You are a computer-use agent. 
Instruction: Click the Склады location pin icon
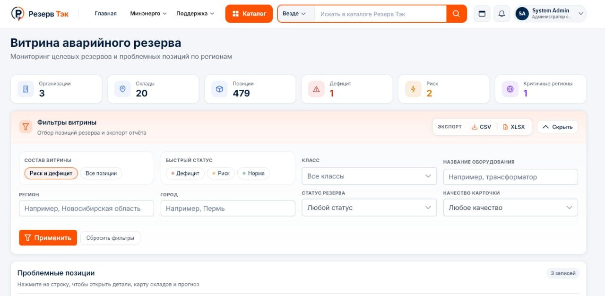point(122,89)
